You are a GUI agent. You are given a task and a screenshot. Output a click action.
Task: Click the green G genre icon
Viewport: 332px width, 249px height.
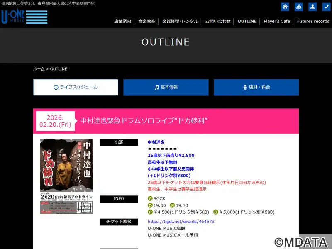click(x=150, y=199)
